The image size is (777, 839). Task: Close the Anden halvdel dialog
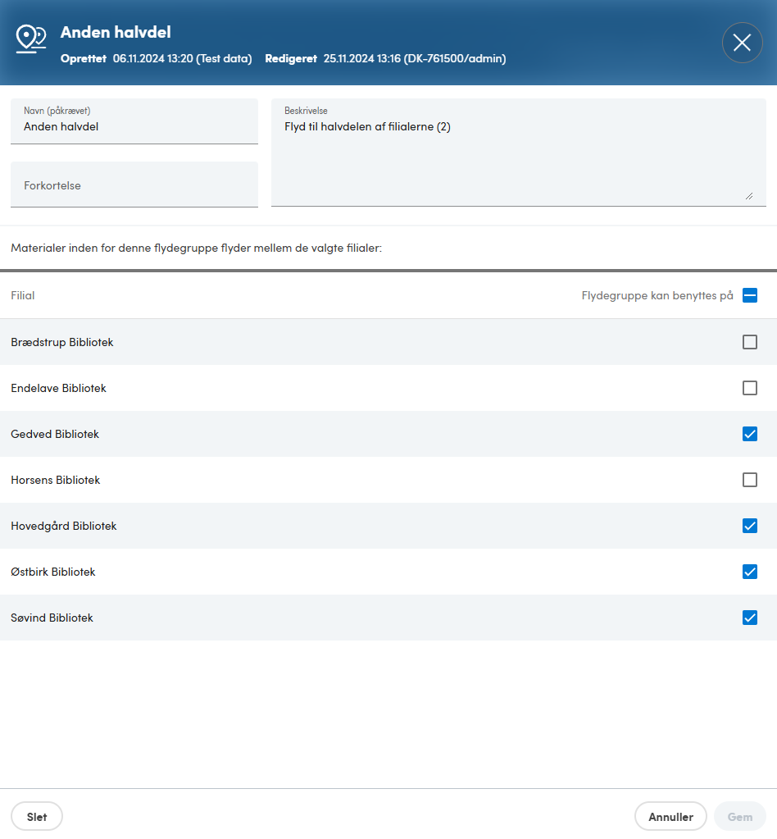pos(742,43)
